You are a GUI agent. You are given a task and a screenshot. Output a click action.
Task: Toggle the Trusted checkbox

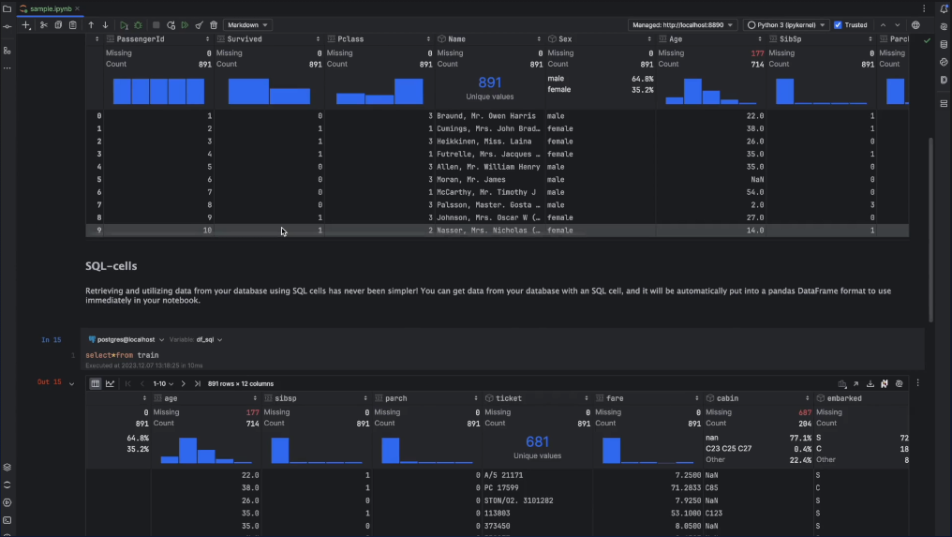click(x=838, y=25)
